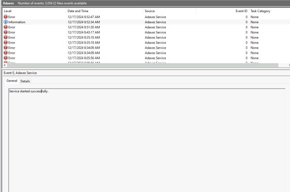Switch to the Details tab
The height and width of the screenshot is (192, 290).
(25, 81)
